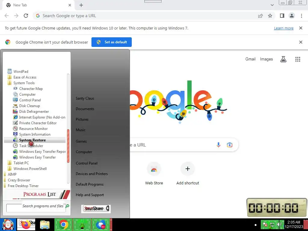Image resolution: width=308 pixels, height=231 pixels.
Task: Dismiss the Windows 7 update notice
Action: coord(300,28)
